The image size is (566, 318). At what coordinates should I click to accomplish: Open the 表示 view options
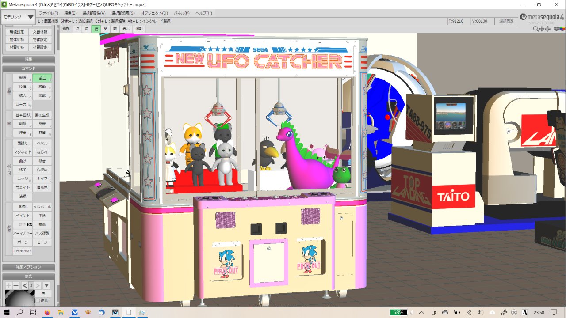(126, 29)
